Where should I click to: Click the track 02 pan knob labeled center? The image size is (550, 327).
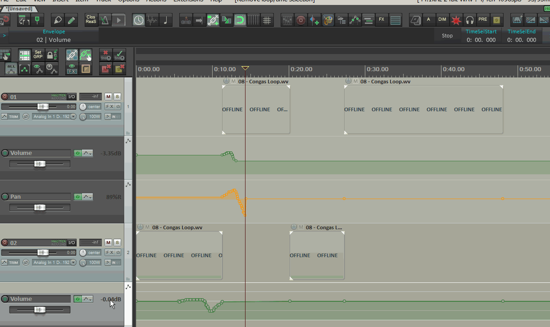coord(83,253)
